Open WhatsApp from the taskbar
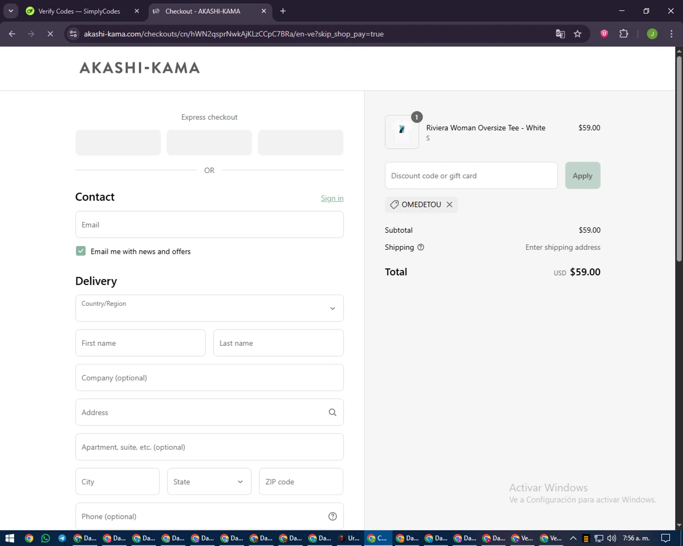Viewport: 683px width, 546px height. pos(45,538)
